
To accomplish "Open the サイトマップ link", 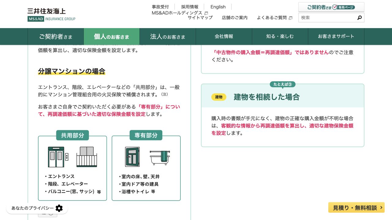I will click(200, 18).
